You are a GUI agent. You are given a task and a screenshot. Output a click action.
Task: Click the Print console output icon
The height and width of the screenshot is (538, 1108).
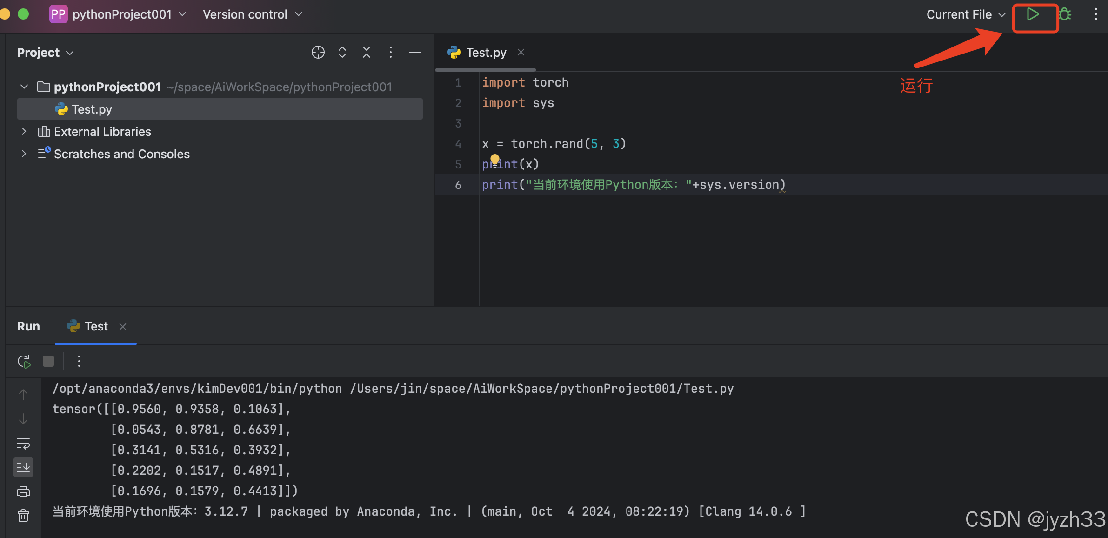pyautogui.click(x=23, y=491)
